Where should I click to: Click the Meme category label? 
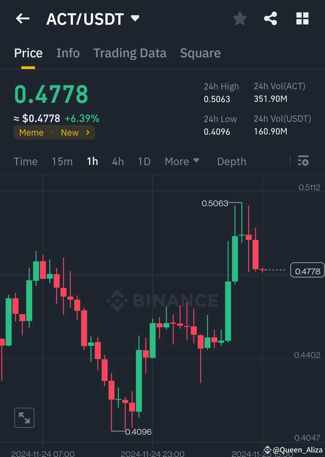[31, 132]
